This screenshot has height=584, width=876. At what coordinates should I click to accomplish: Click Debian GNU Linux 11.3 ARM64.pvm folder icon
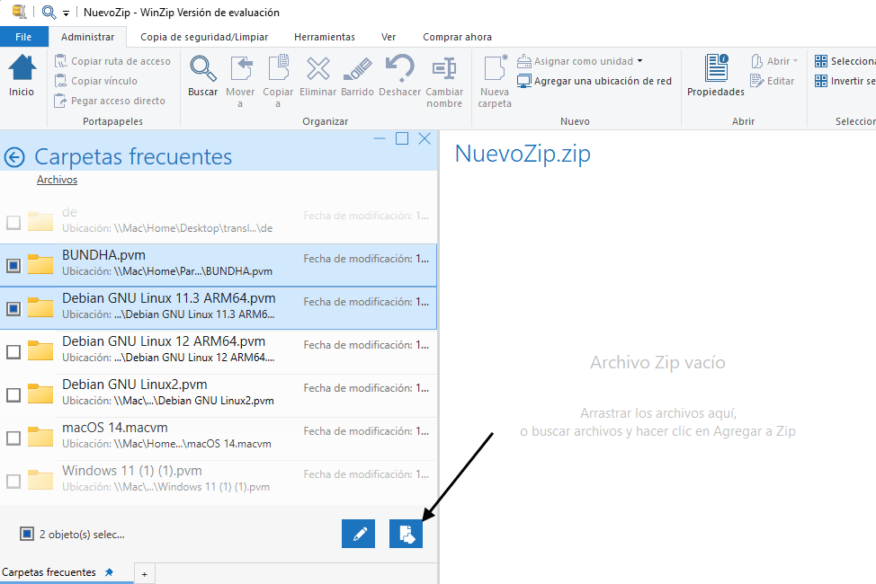40,306
